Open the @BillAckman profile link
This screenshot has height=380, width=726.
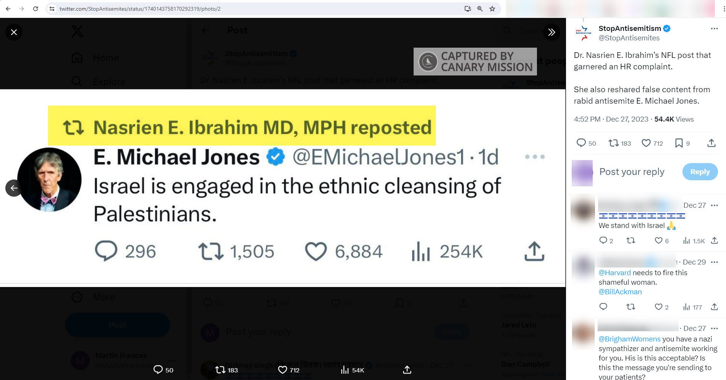click(620, 292)
